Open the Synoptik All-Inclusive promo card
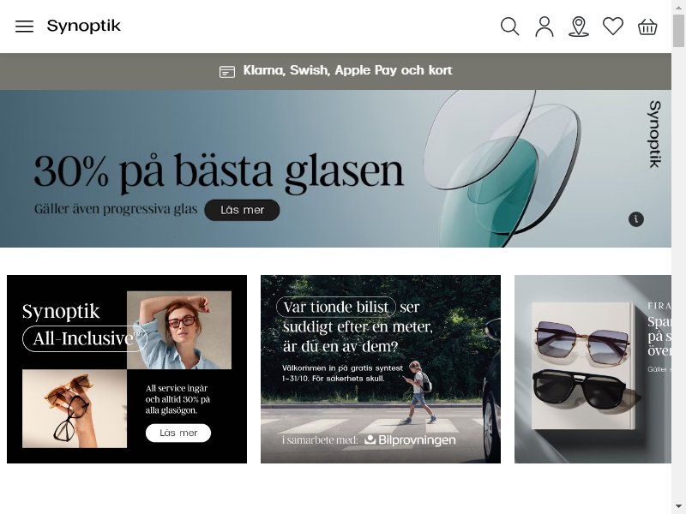686x514 pixels. click(x=127, y=369)
